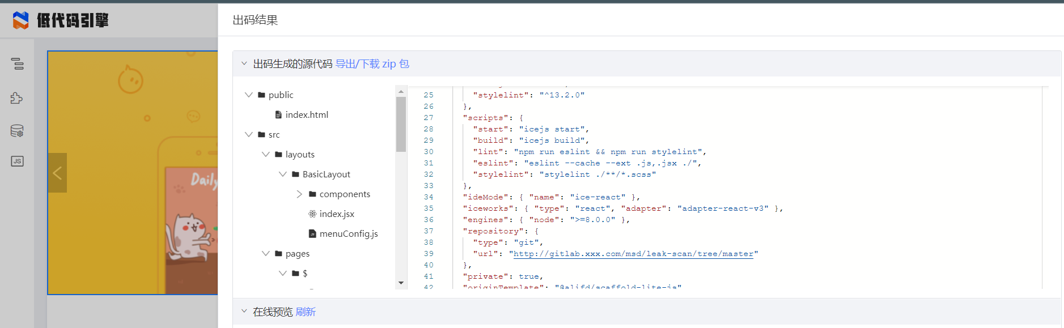Open the index.jsx file
The height and width of the screenshot is (328, 1064).
(336, 214)
